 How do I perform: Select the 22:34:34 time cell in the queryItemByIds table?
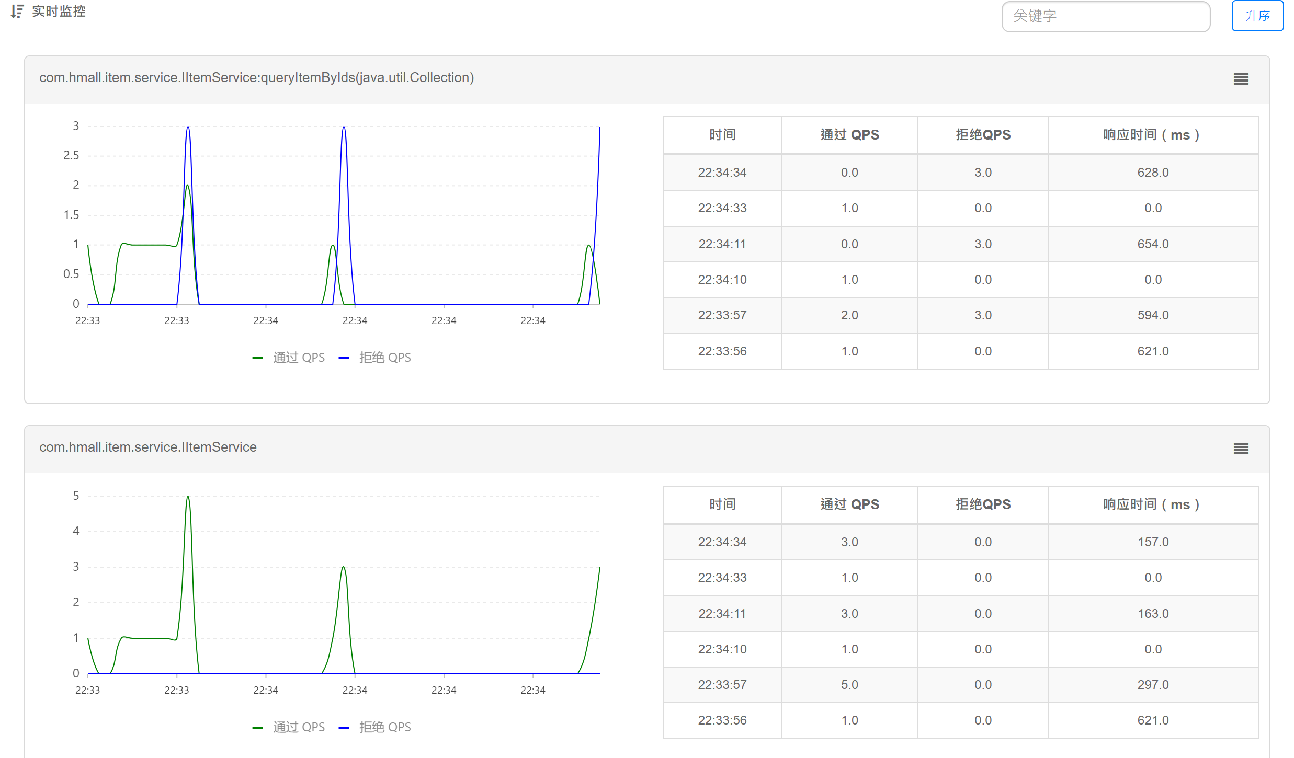(722, 173)
